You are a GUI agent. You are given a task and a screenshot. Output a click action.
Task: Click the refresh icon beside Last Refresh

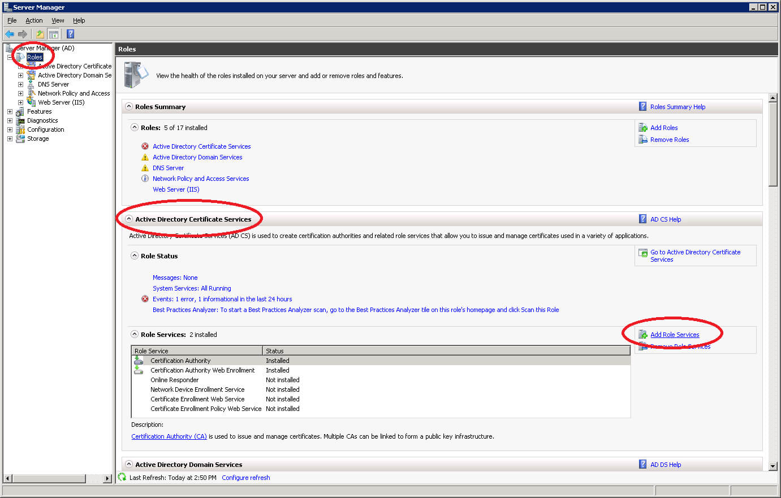pyautogui.click(x=122, y=477)
